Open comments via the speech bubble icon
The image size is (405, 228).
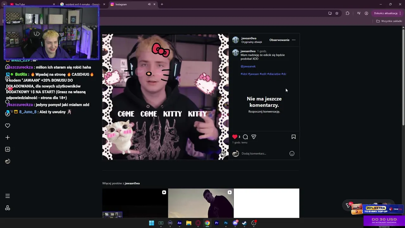245,137
